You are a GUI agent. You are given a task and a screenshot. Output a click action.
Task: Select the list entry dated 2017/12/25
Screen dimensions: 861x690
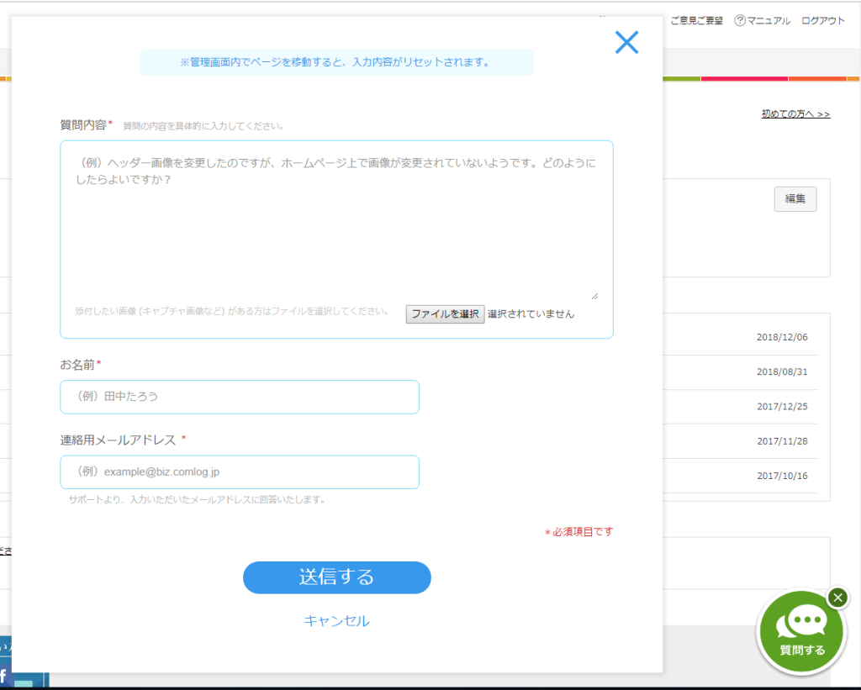[782, 405]
